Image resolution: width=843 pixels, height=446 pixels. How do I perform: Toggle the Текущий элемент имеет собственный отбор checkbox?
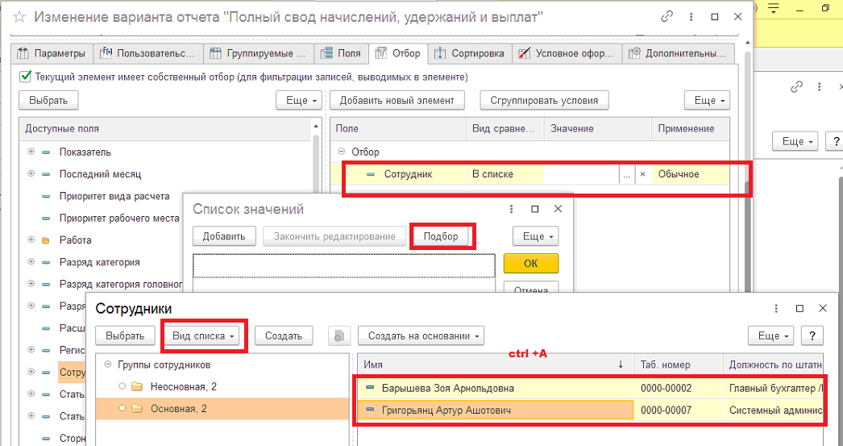[x=25, y=77]
